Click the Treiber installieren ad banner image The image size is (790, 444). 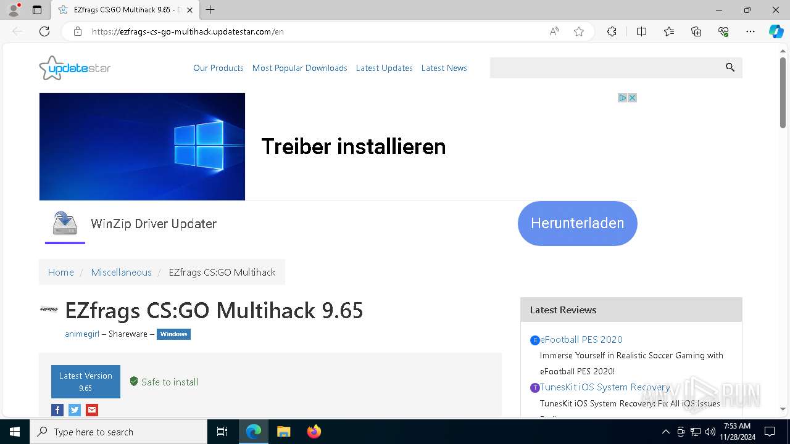[x=142, y=147]
